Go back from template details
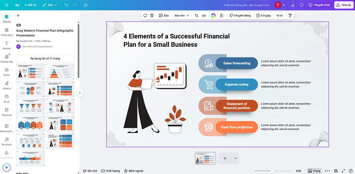 [18, 15]
